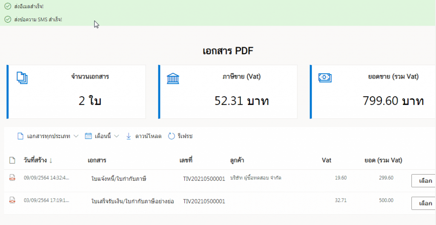Click the banknote icon on the sales total card
This screenshot has height=225, width=436.
pyautogui.click(x=325, y=78)
